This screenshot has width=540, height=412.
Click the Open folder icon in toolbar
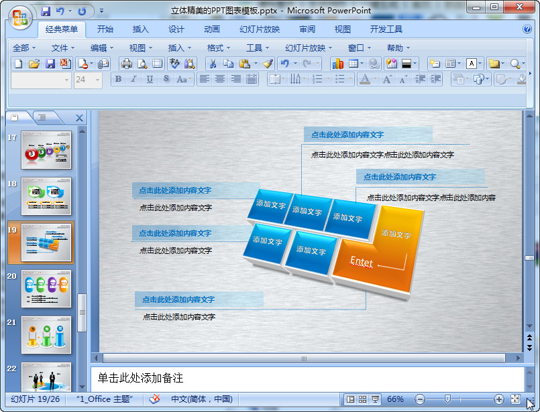[34, 64]
